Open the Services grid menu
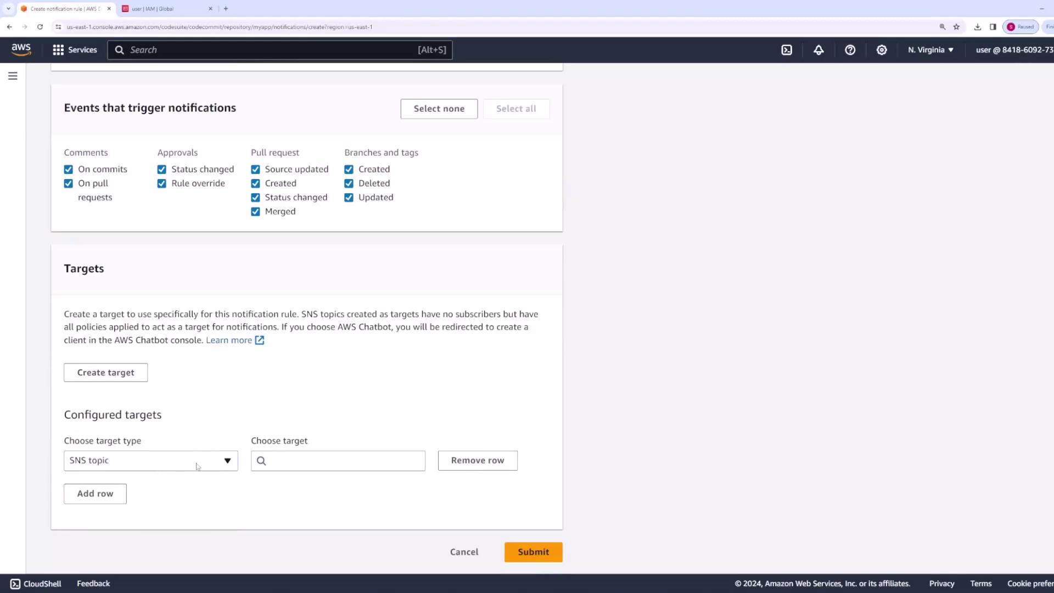 click(75, 50)
